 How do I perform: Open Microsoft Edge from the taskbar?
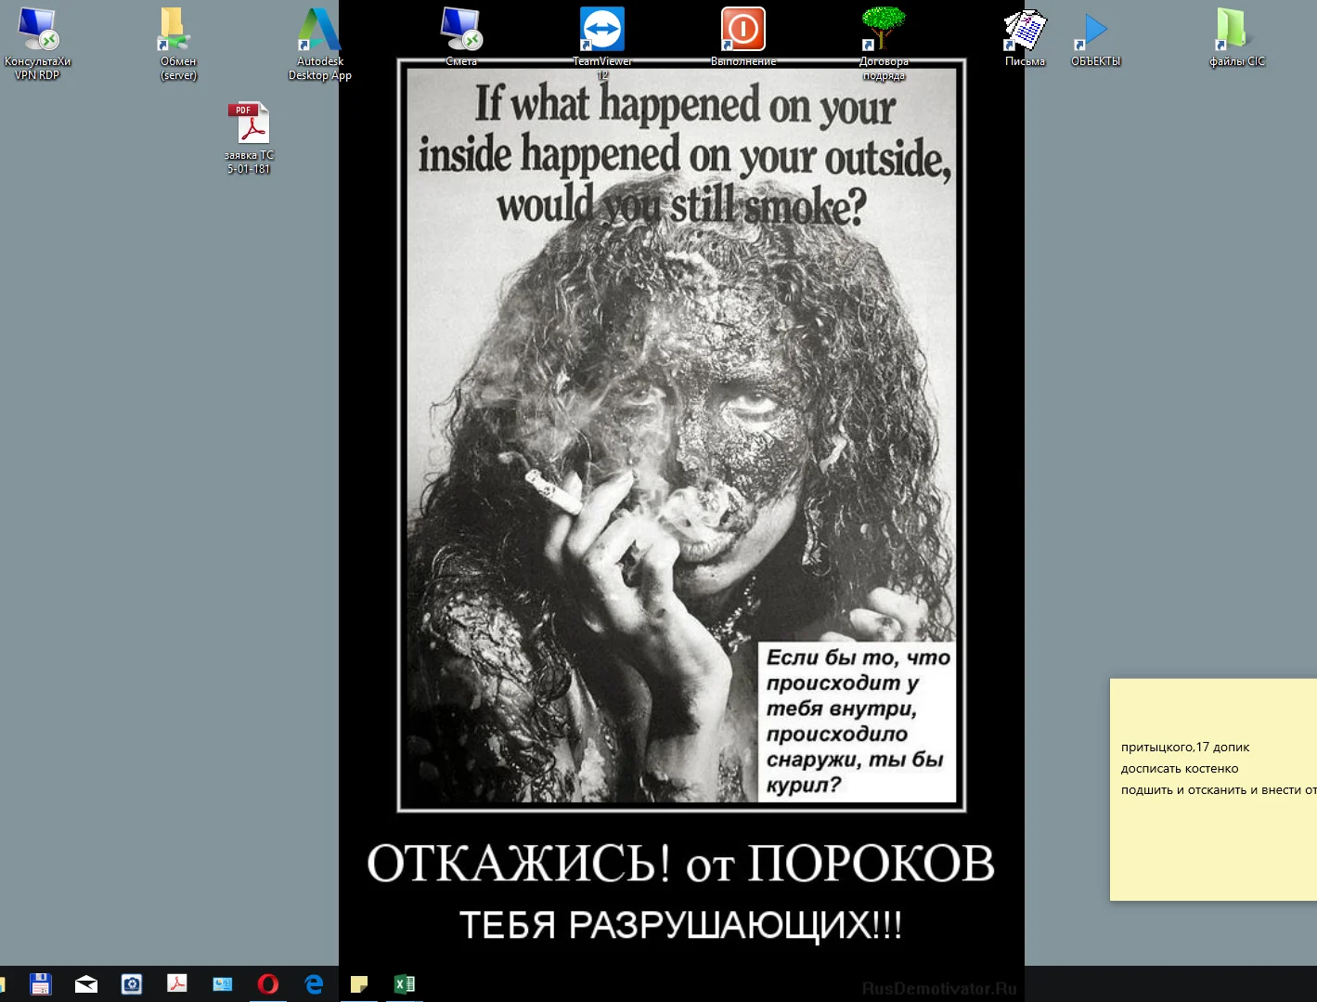pyautogui.click(x=314, y=983)
